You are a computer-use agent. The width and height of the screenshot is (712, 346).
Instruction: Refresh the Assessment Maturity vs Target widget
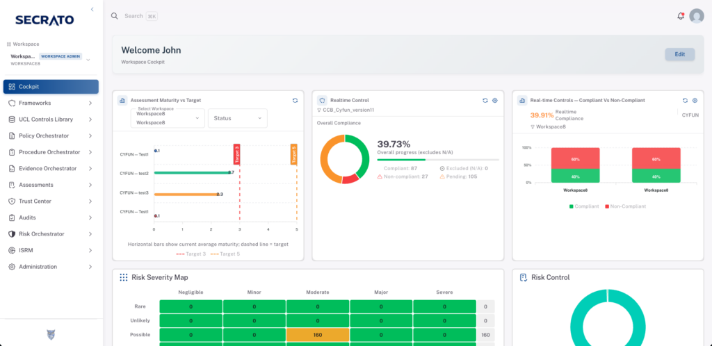pos(295,100)
